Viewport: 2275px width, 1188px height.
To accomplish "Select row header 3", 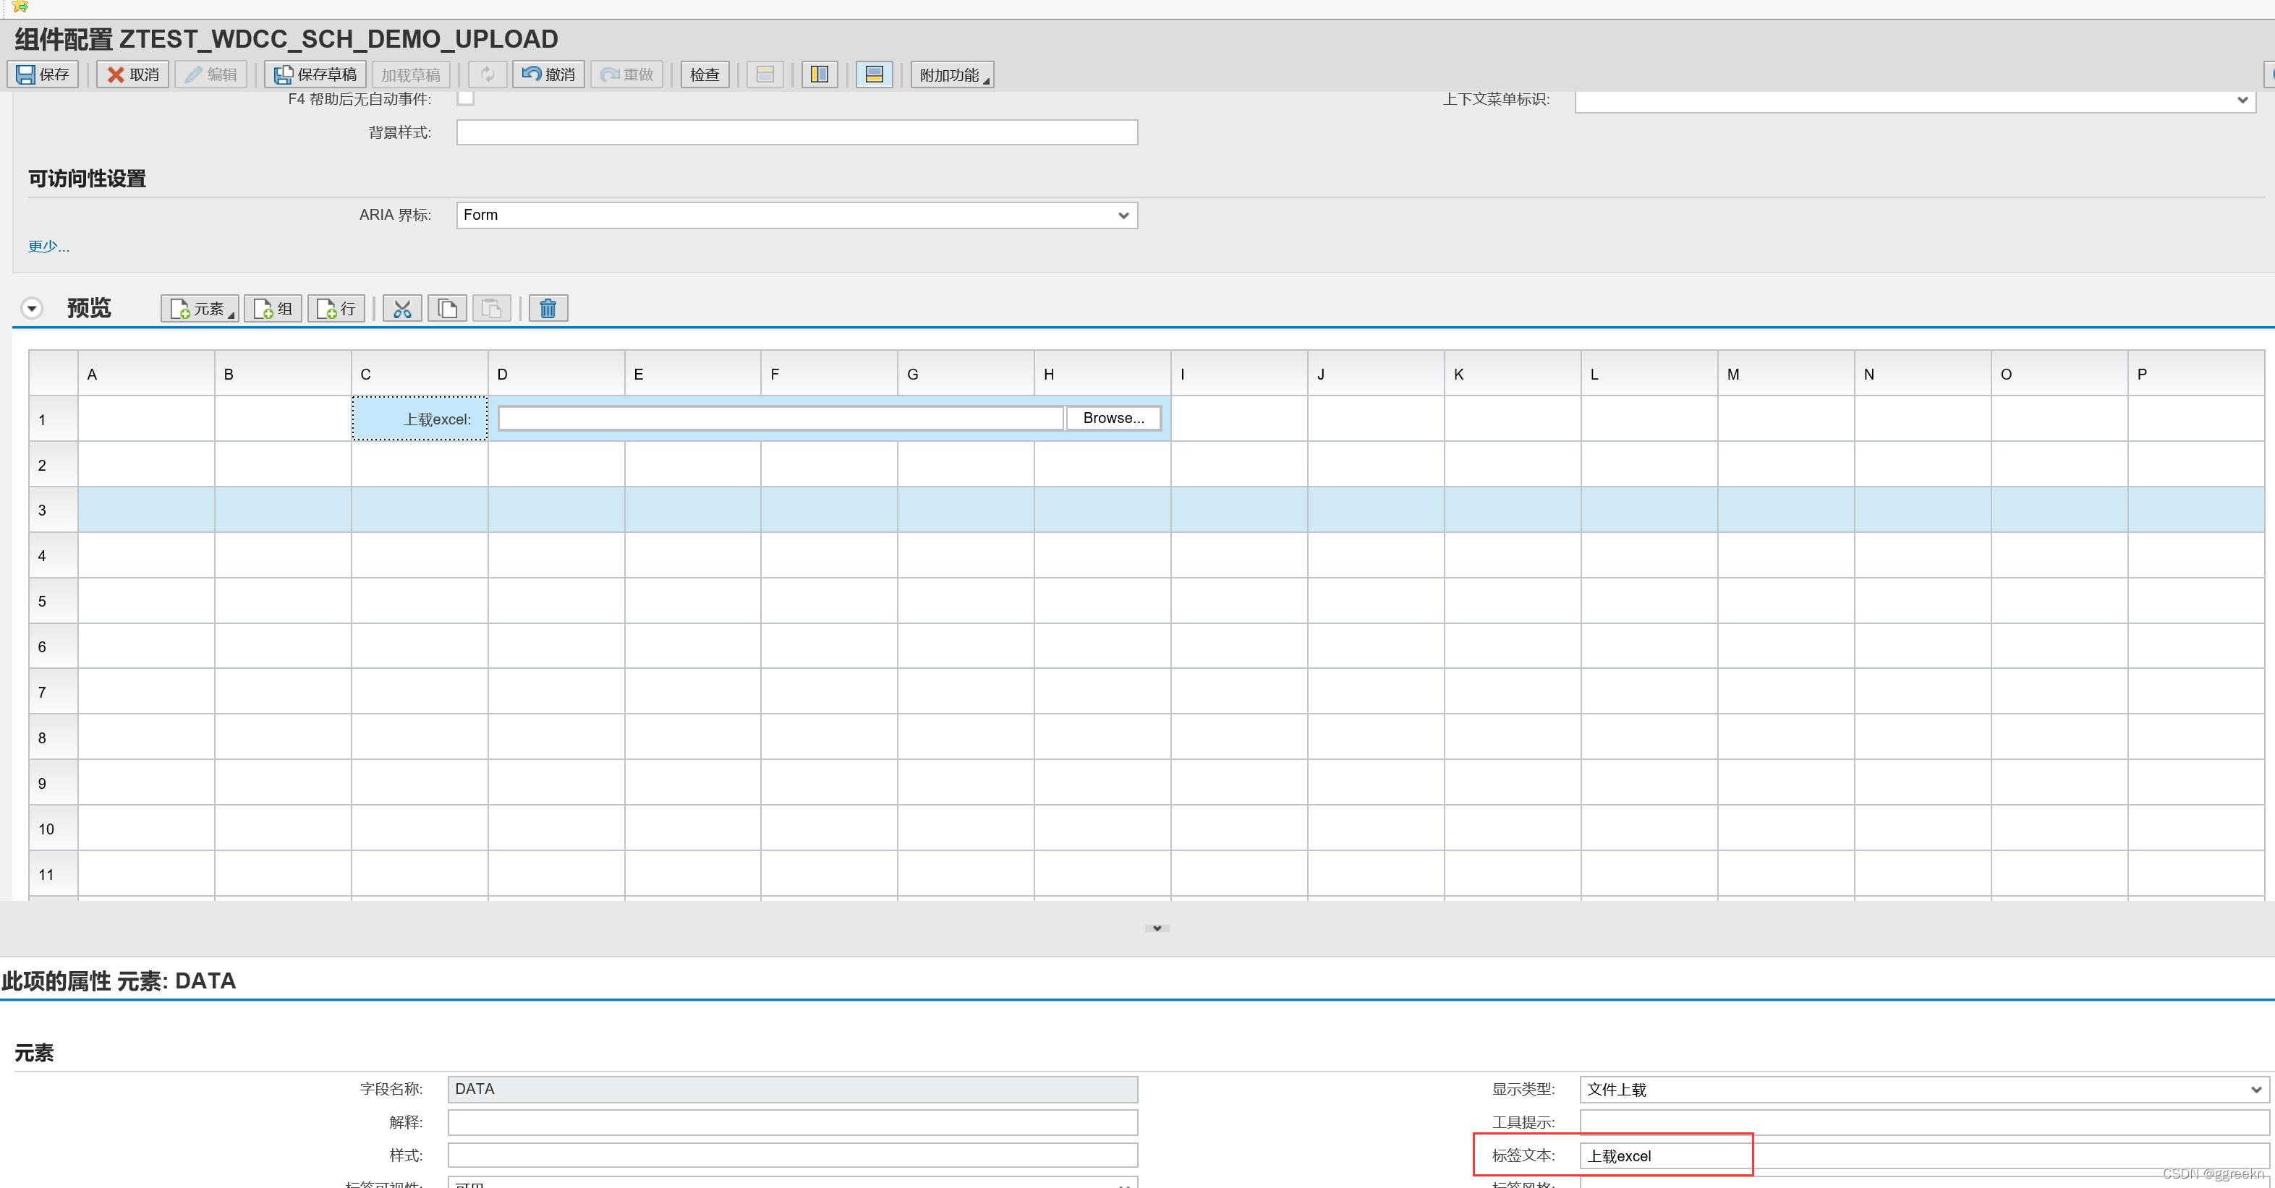I will click(54, 510).
